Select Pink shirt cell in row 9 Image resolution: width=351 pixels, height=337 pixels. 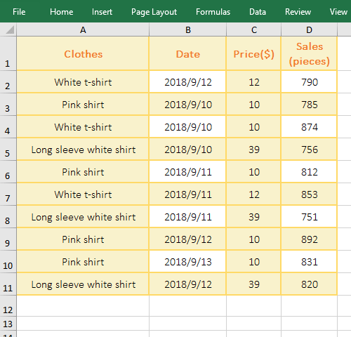click(83, 239)
